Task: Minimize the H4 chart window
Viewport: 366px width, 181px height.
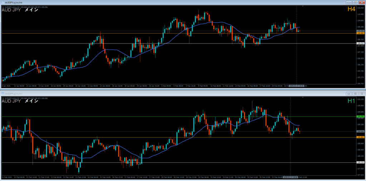Action: pyautogui.click(x=349, y=2)
